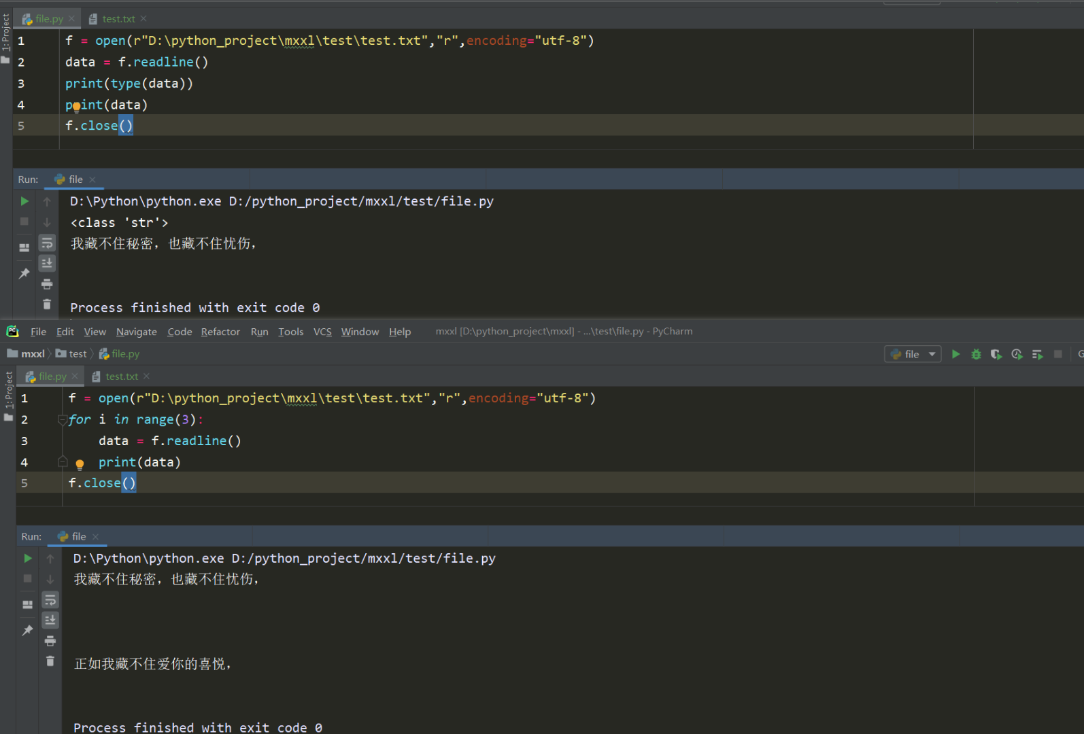Print the lower Run panel's console output
Screen dimensions: 1084x734
click(x=50, y=641)
